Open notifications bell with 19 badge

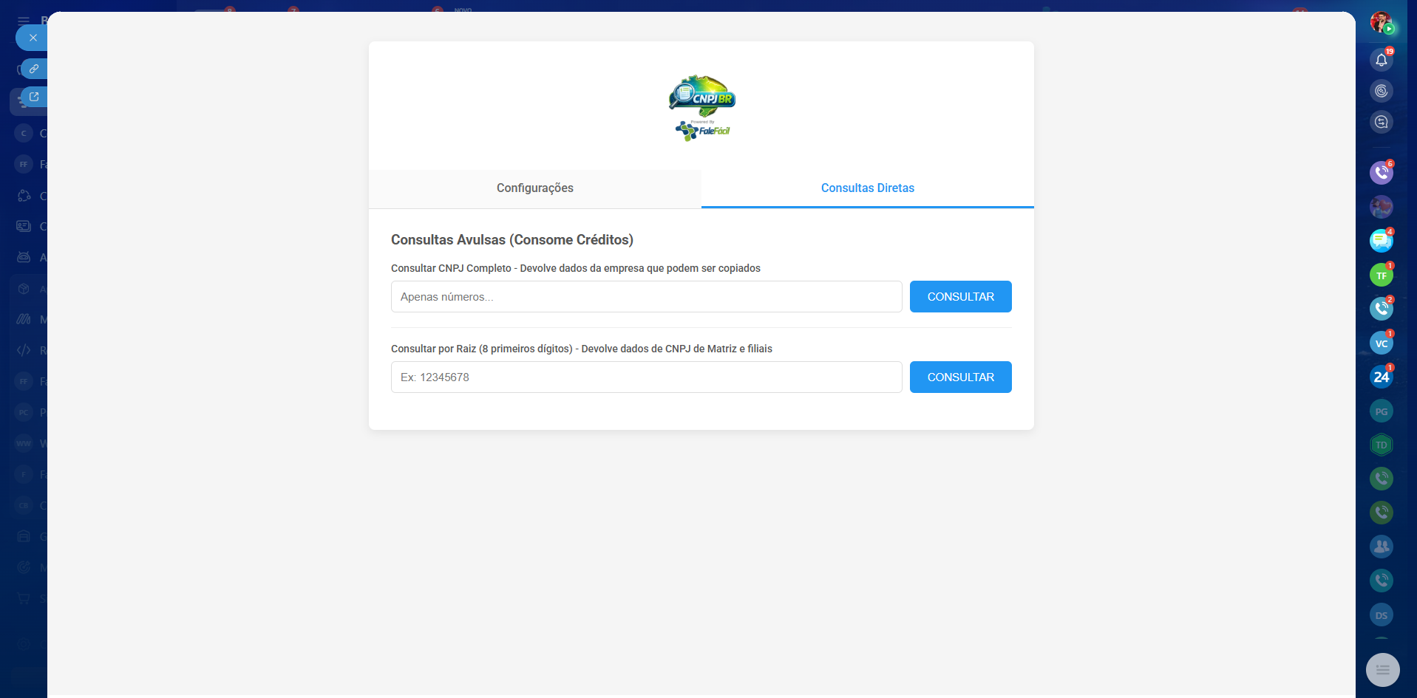tap(1381, 60)
